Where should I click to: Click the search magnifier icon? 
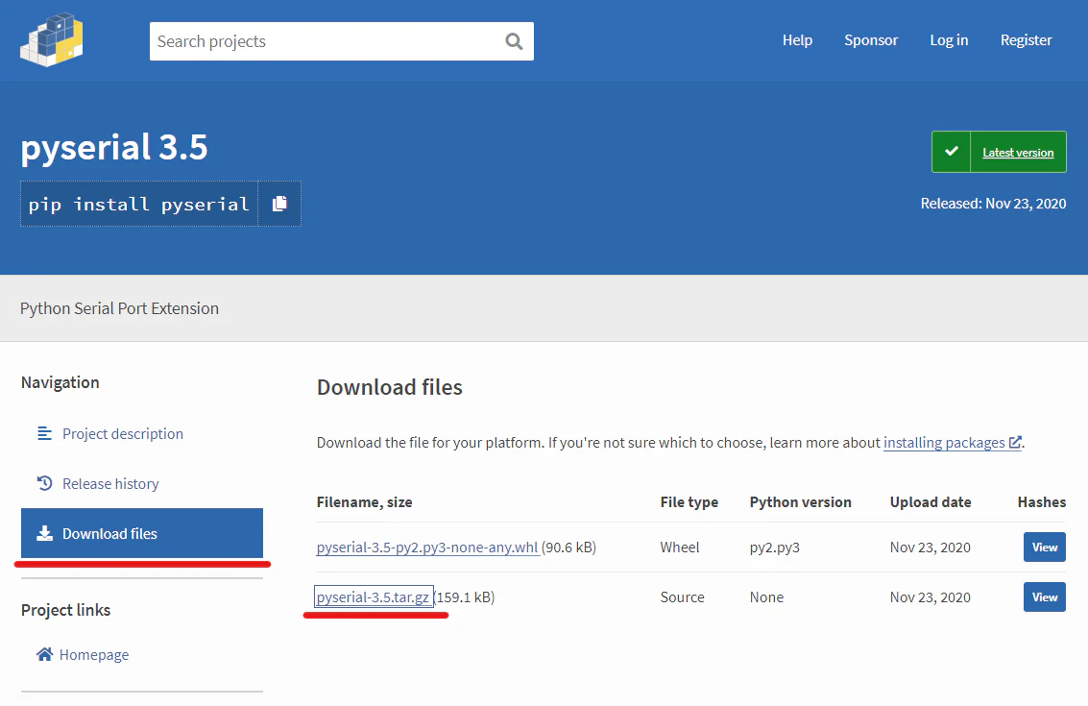coord(514,41)
